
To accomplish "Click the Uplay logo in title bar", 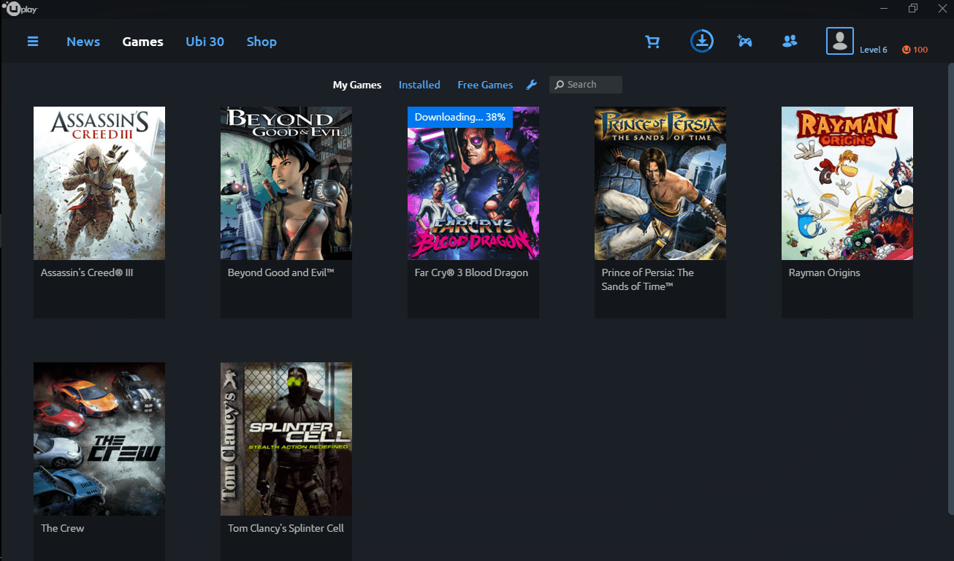I will (x=20, y=9).
